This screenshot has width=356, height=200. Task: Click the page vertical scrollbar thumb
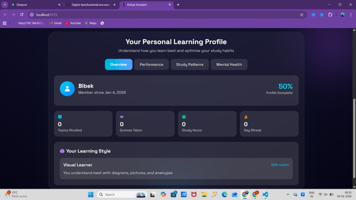pos(354,139)
